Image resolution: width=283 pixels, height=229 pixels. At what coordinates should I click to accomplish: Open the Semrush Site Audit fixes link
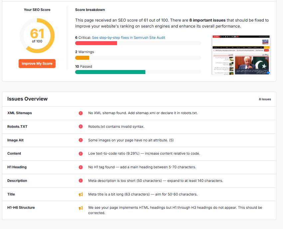pyautogui.click(x=128, y=38)
